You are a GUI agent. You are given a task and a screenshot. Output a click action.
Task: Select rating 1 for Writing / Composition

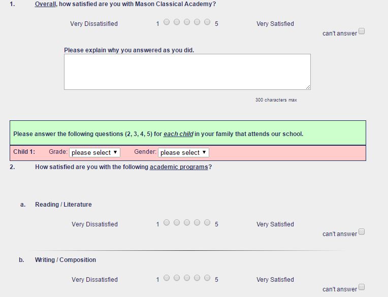coord(166,278)
